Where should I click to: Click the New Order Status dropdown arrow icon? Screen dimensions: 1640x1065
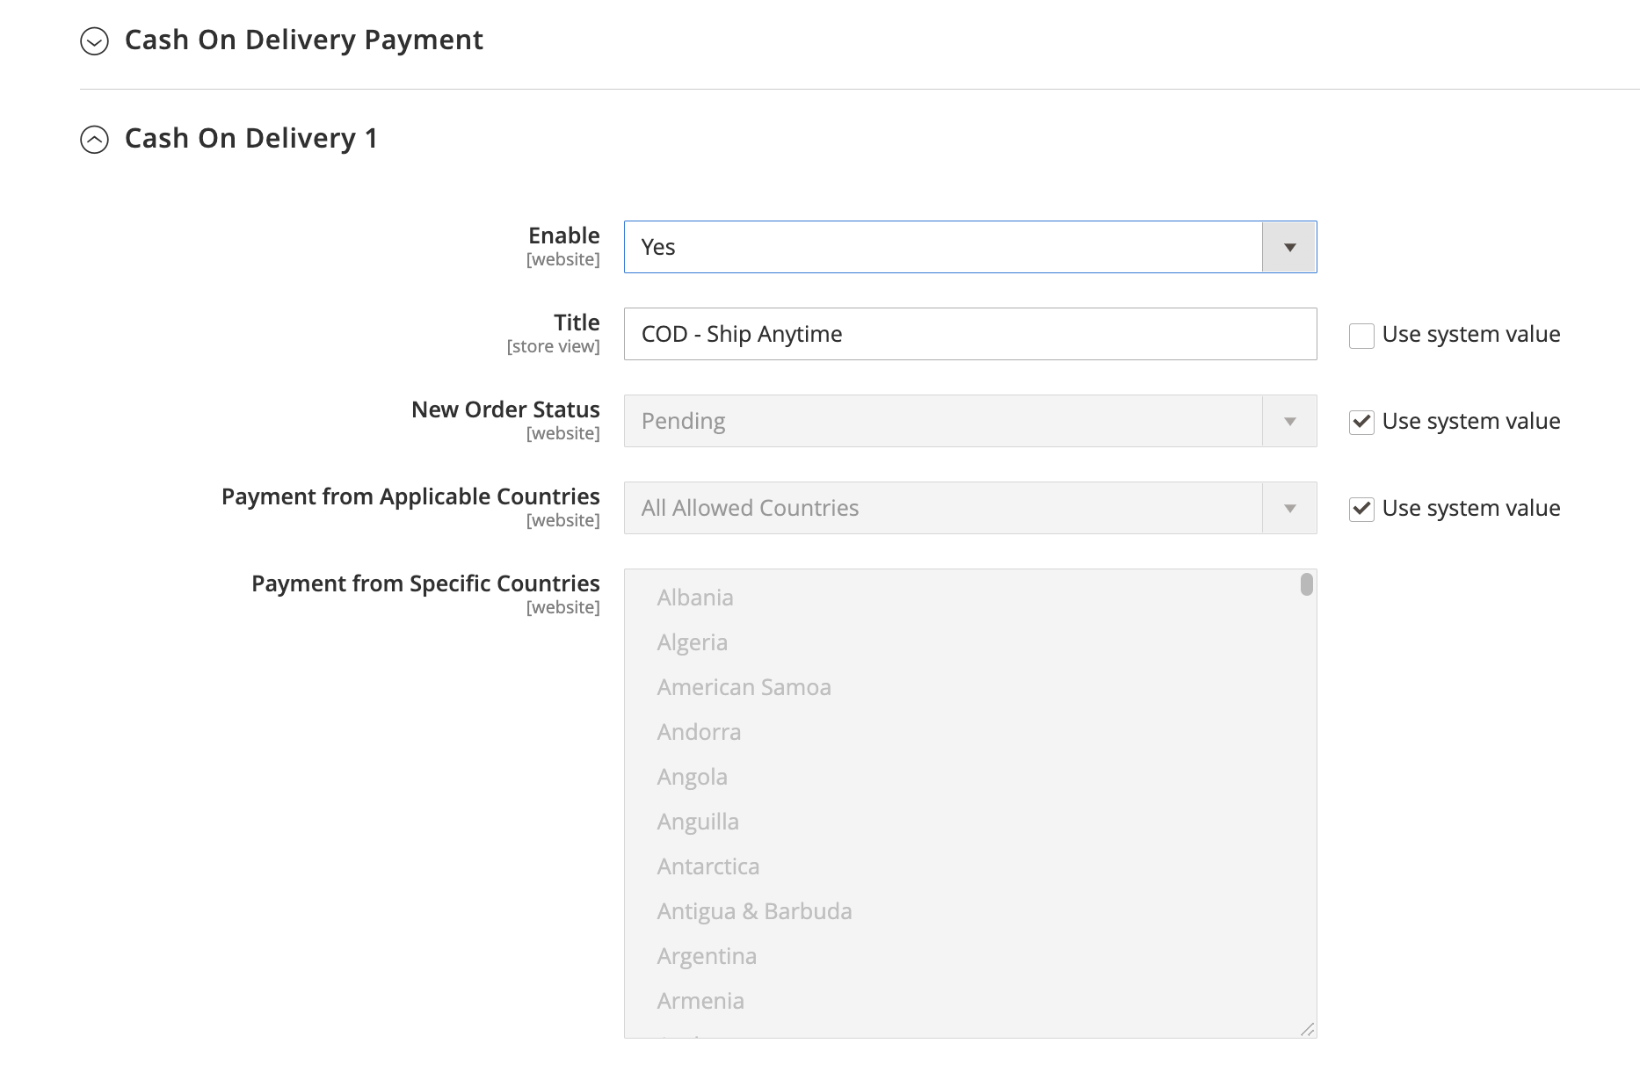tap(1289, 421)
